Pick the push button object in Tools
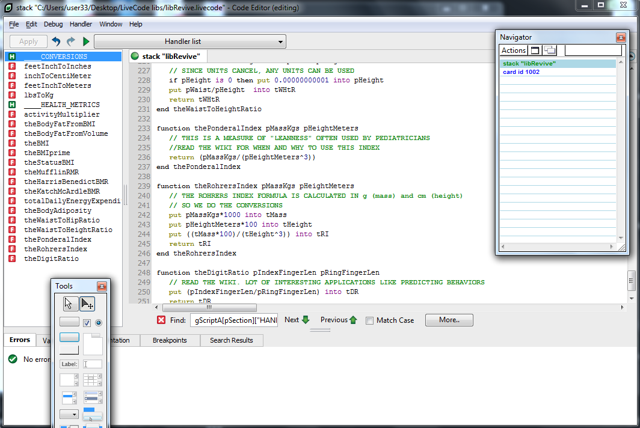Screen dimensions: 640x428 click(x=69, y=322)
